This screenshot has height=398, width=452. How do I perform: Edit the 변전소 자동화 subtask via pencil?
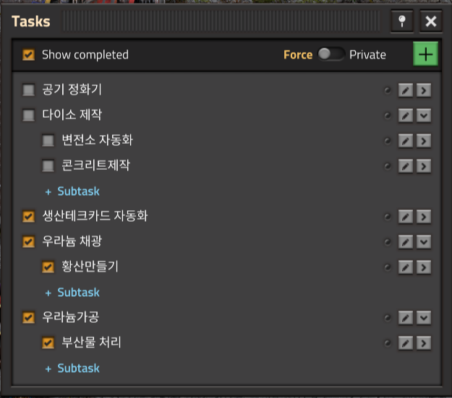[x=406, y=141]
